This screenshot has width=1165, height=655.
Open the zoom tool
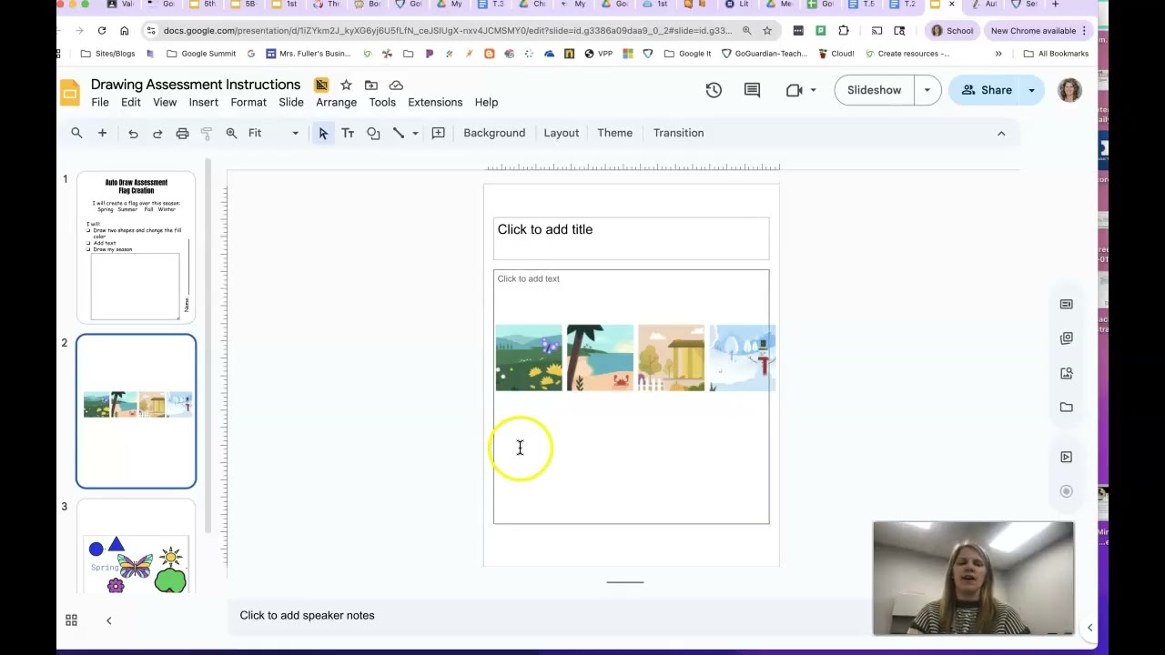coord(231,133)
